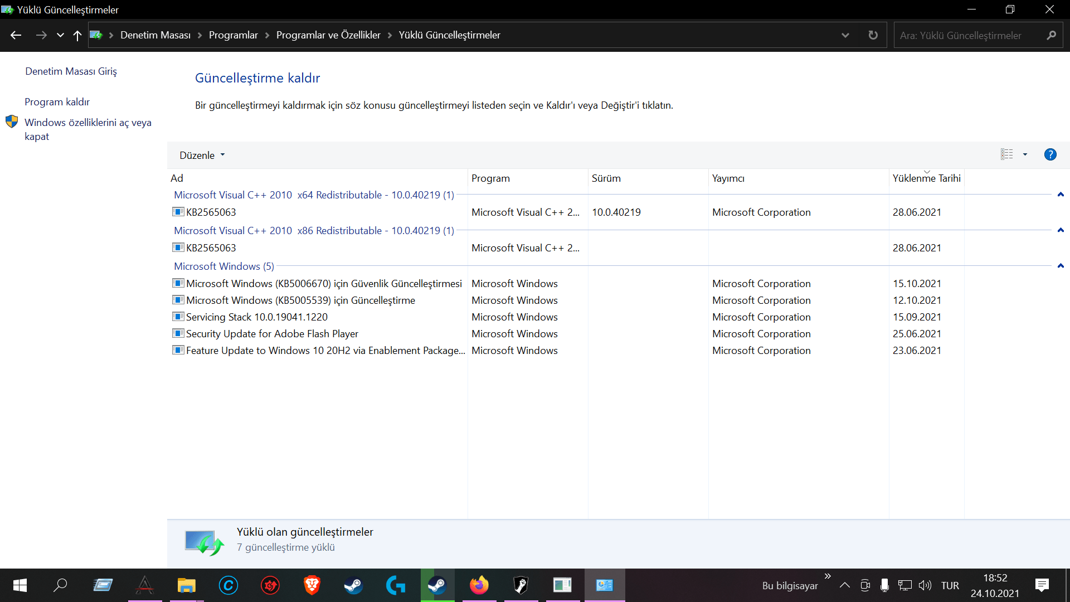Image resolution: width=1070 pixels, height=602 pixels.
Task: Collapse the Visual C++ 2010 x64 Redistributable group
Action: (1061, 195)
